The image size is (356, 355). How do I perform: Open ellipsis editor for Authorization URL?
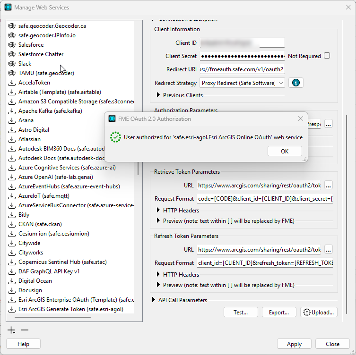(328, 124)
